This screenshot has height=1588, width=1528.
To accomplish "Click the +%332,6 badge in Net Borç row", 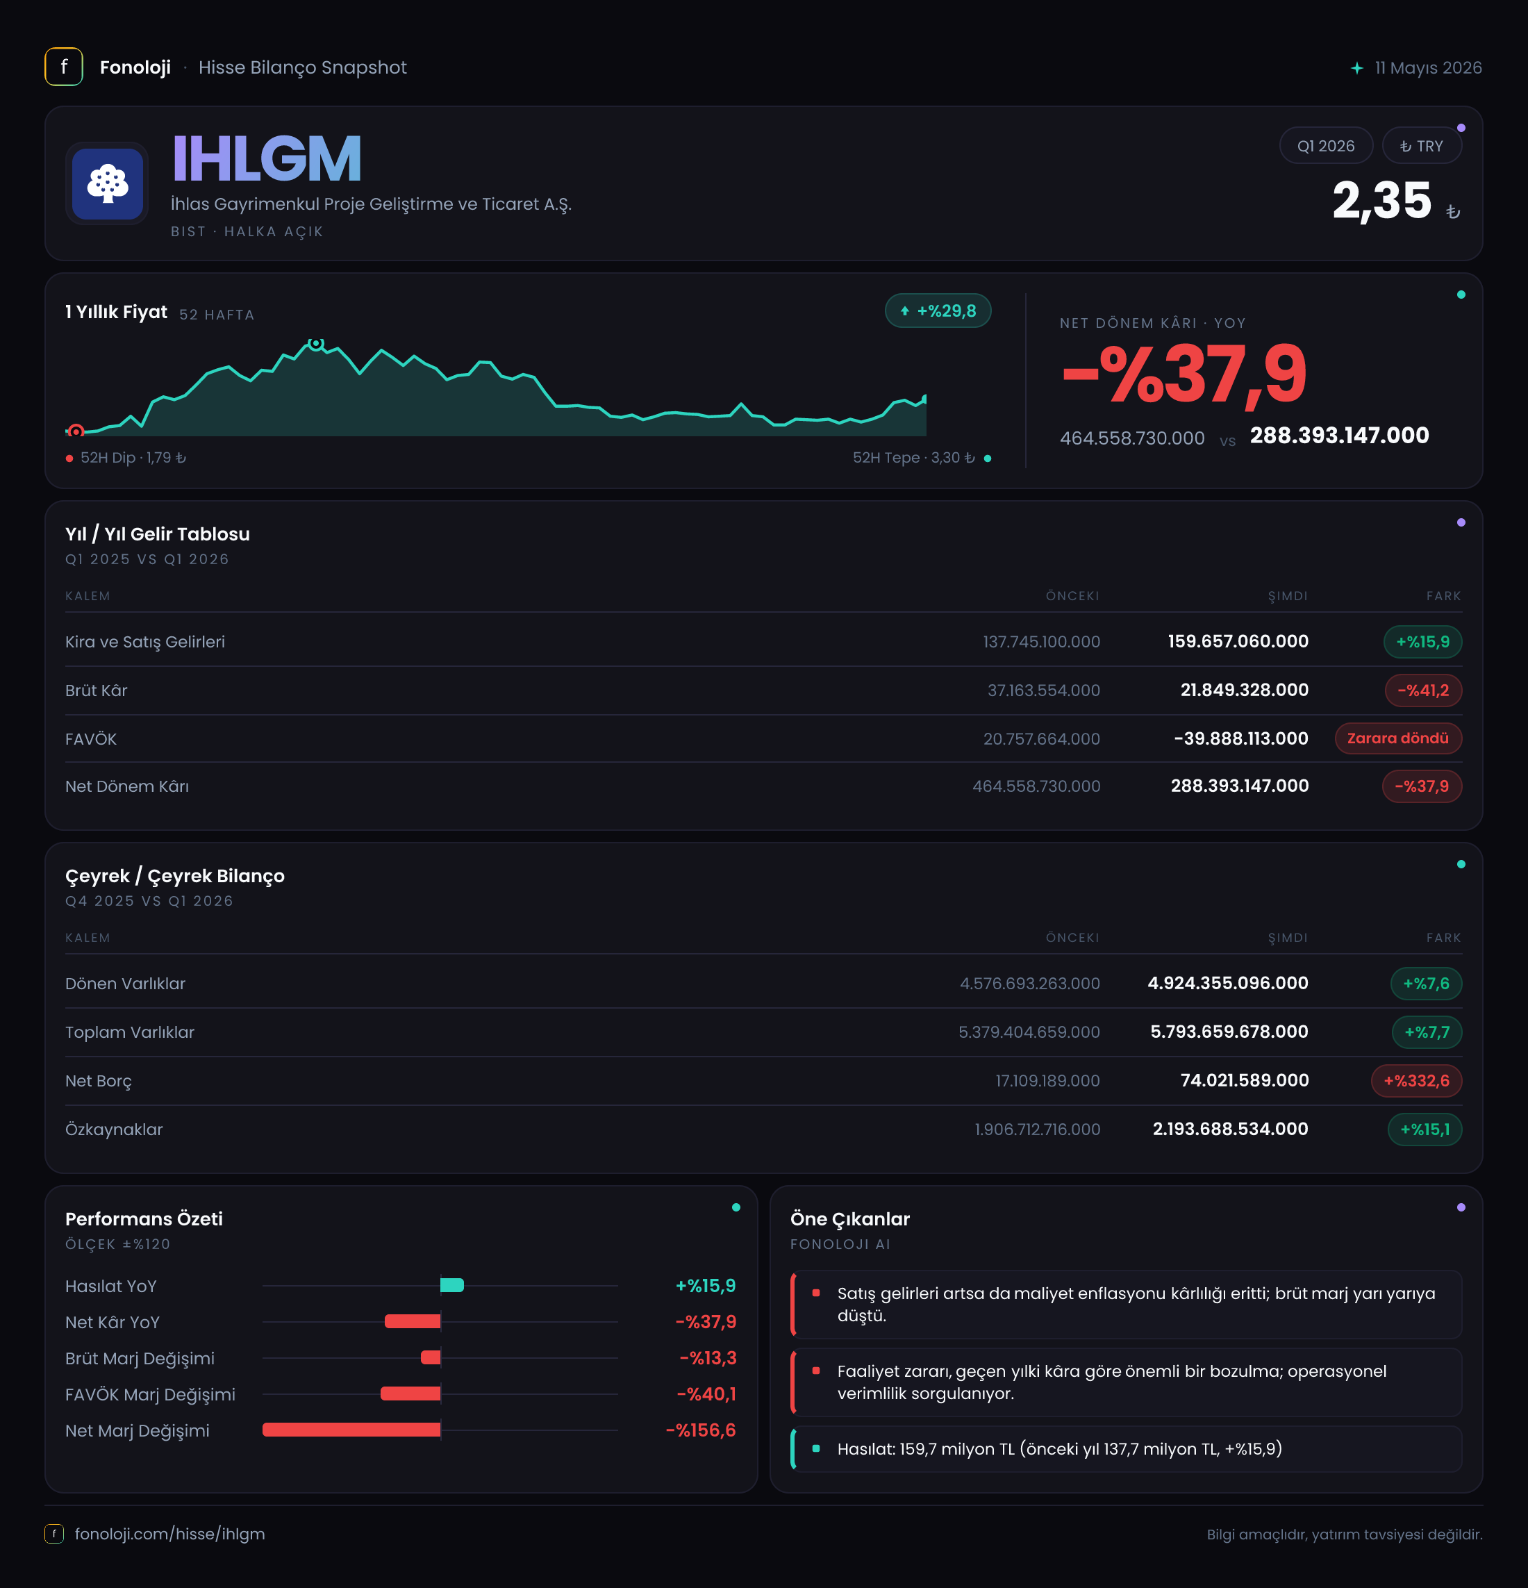I will pyautogui.click(x=1417, y=1081).
